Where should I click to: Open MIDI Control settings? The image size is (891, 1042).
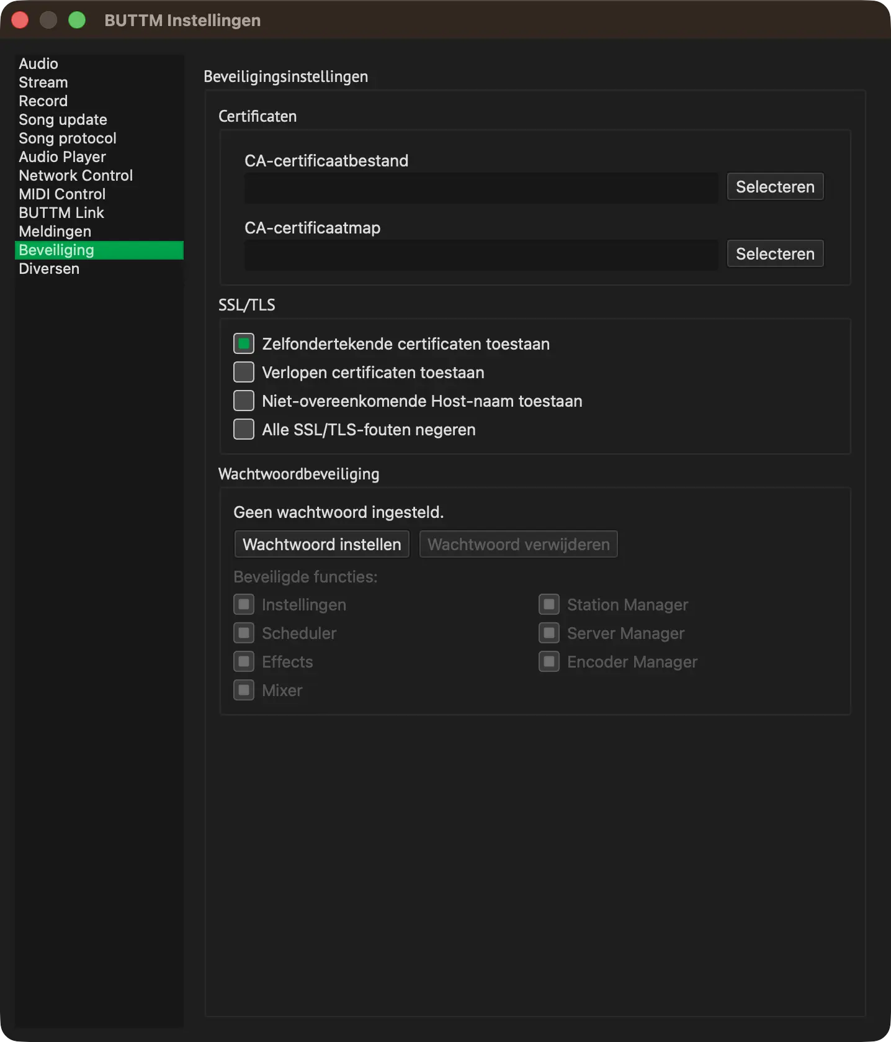(x=99, y=194)
